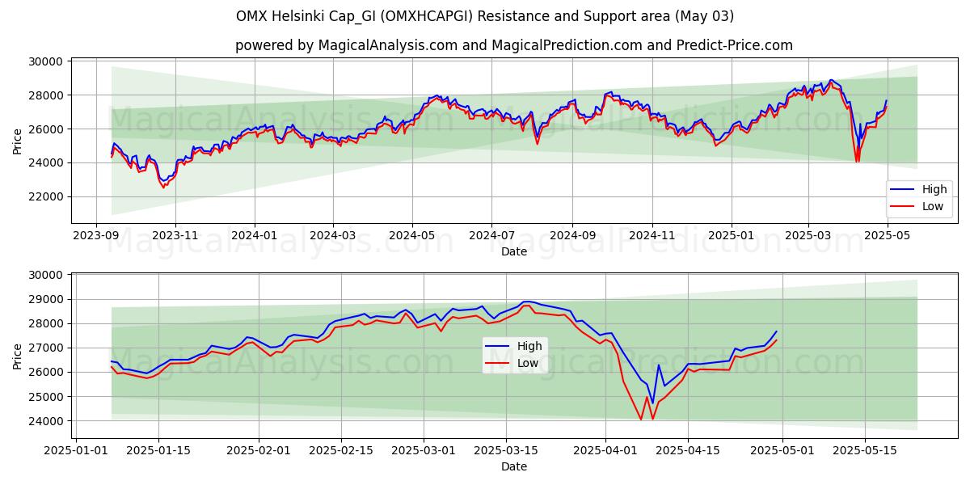Click the 2023-09 x-axis label
970x485 pixels.
tap(96, 235)
